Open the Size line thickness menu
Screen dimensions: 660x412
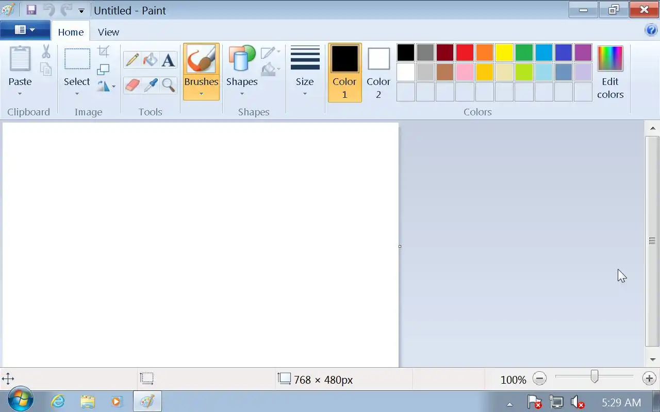(305, 71)
